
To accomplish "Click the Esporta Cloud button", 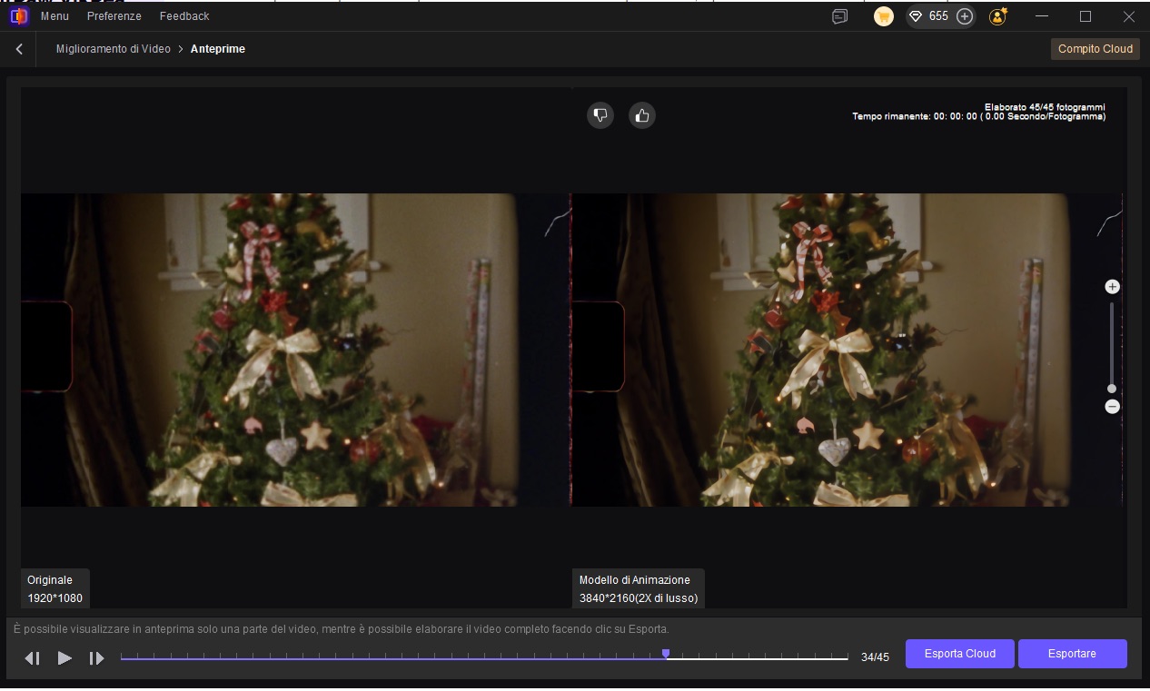I will tap(959, 654).
